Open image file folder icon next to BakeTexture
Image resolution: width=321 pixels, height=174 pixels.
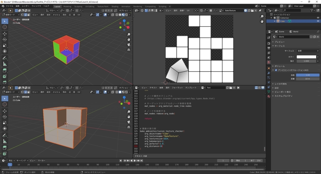(252, 10)
